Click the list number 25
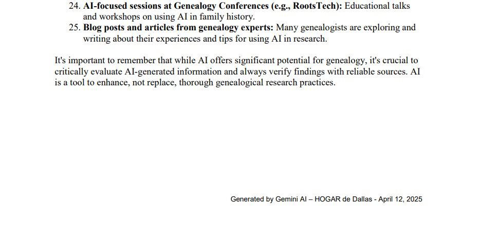Image resolution: width=480 pixels, height=238 pixels. pyautogui.click(x=74, y=28)
